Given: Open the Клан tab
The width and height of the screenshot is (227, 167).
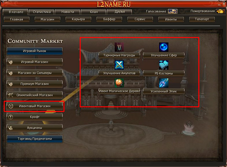Looking at the screenshot, I should [x=94, y=12].
